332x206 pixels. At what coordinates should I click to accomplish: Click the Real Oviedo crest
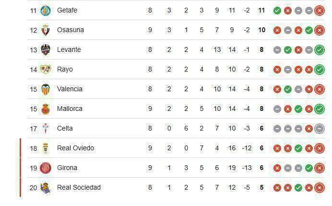click(46, 148)
